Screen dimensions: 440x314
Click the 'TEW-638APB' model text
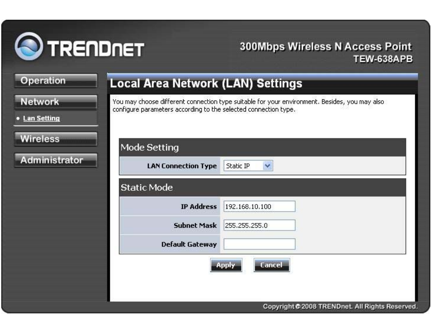point(383,59)
